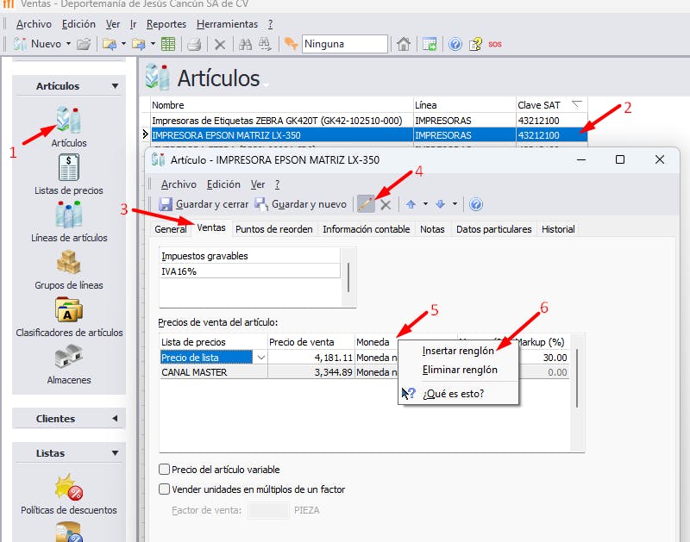690x542 pixels.
Task: Click the Nuevo toolbar button
Action: 37,44
